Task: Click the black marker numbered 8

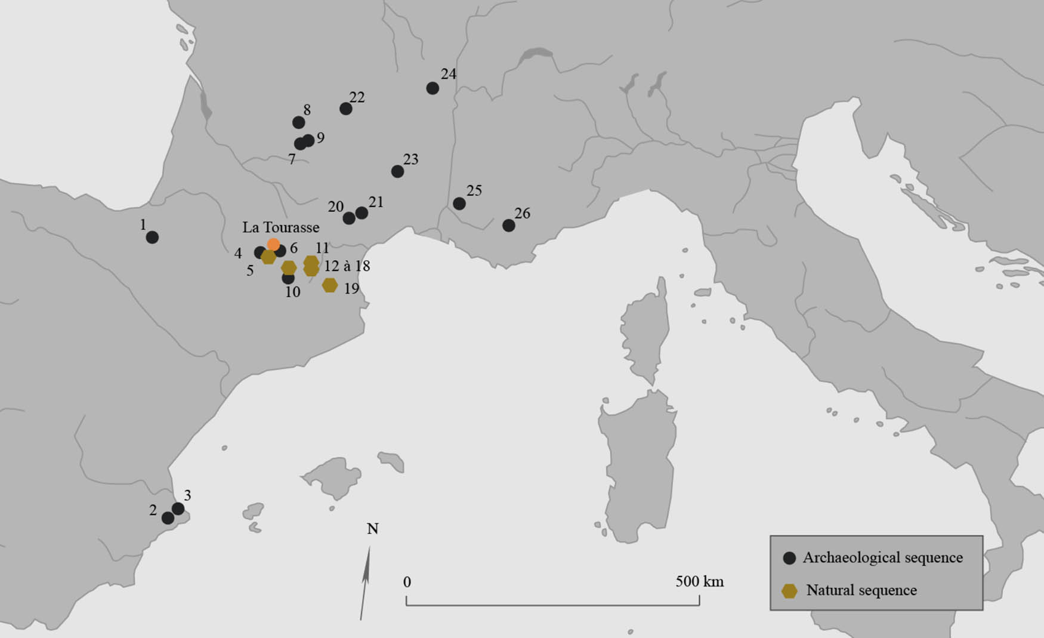Action: click(x=299, y=122)
